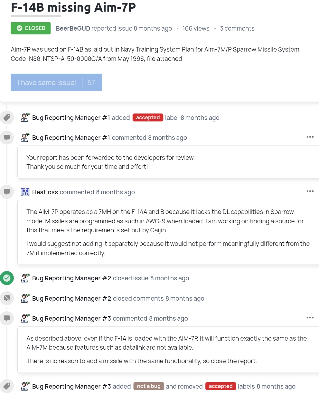Click the crossed-out closed comments icon

coord(7,298)
